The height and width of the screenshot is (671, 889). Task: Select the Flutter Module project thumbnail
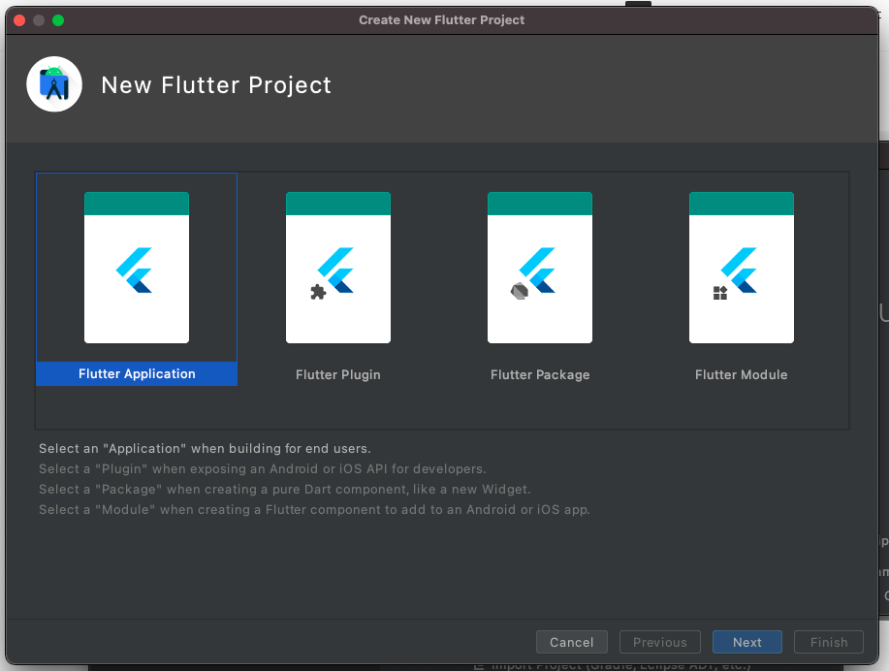click(741, 268)
